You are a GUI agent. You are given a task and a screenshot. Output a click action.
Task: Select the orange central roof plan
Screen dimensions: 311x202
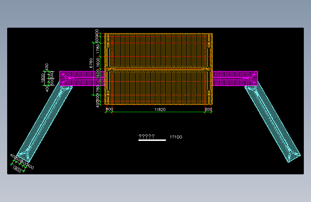click(x=159, y=69)
